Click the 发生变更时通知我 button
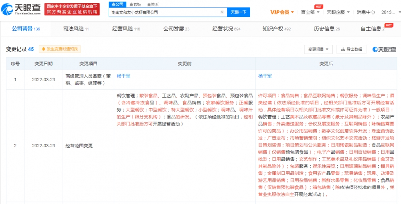 tap(60, 49)
